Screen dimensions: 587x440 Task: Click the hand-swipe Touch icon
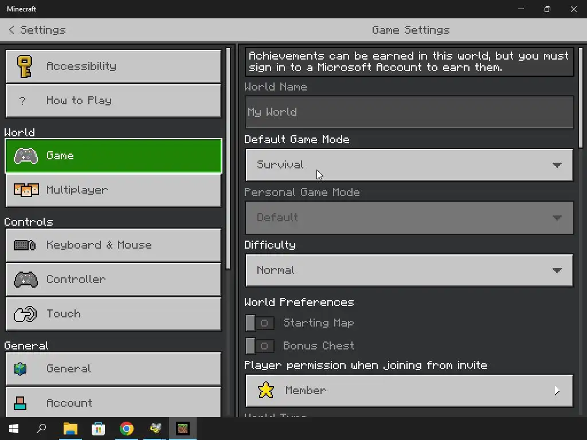click(x=25, y=314)
